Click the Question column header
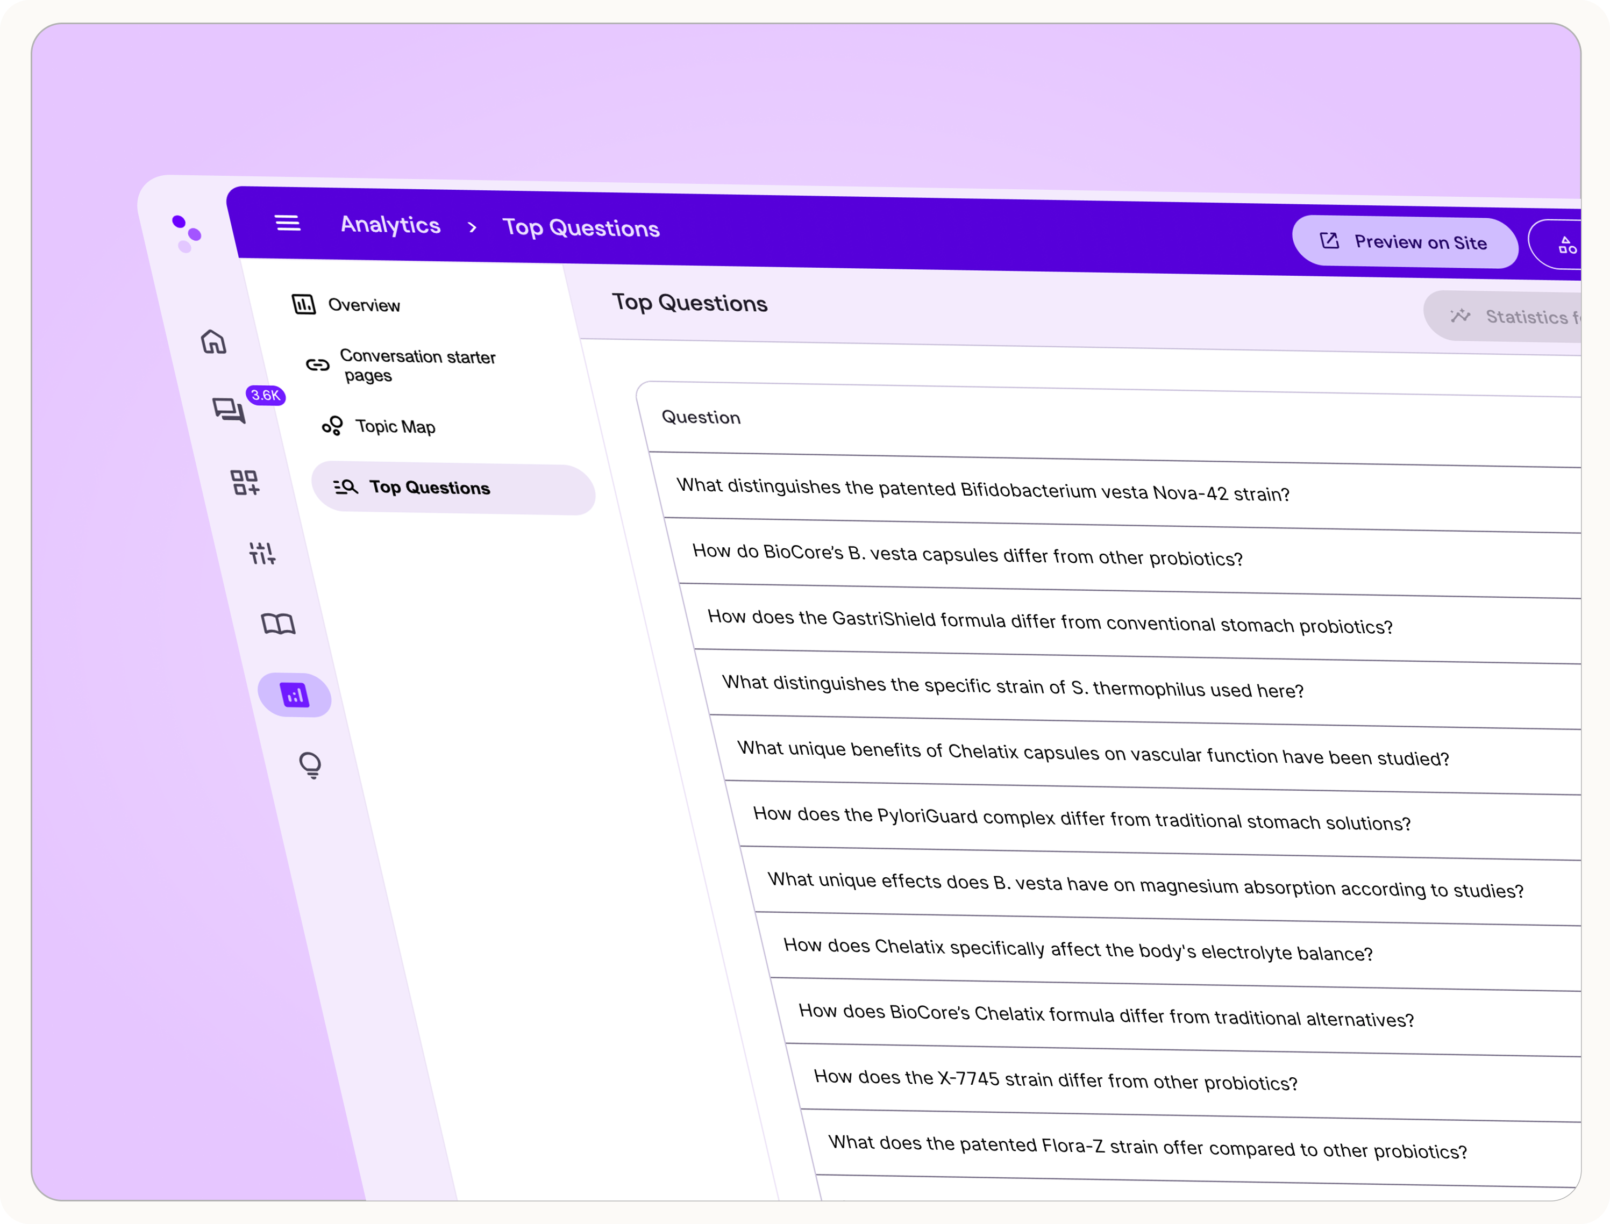The width and height of the screenshot is (1610, 1224). click(x=701, y=418)
